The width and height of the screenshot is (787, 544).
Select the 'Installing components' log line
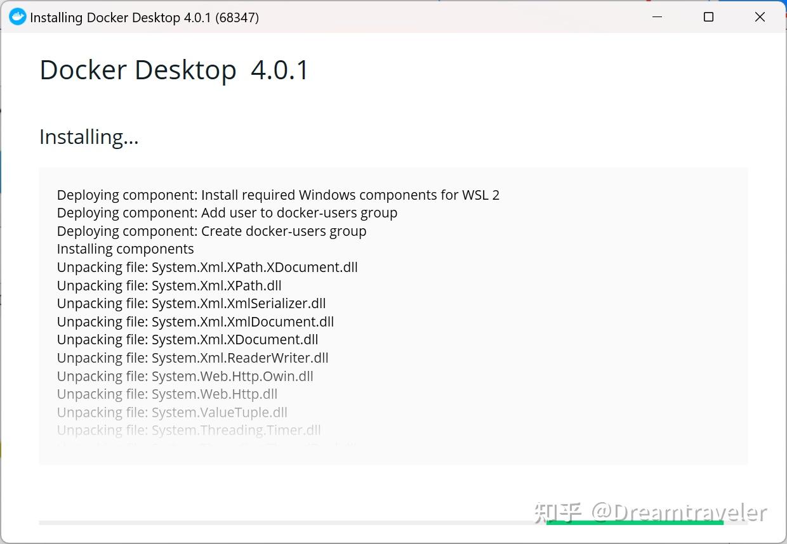(x=125, y=249)
